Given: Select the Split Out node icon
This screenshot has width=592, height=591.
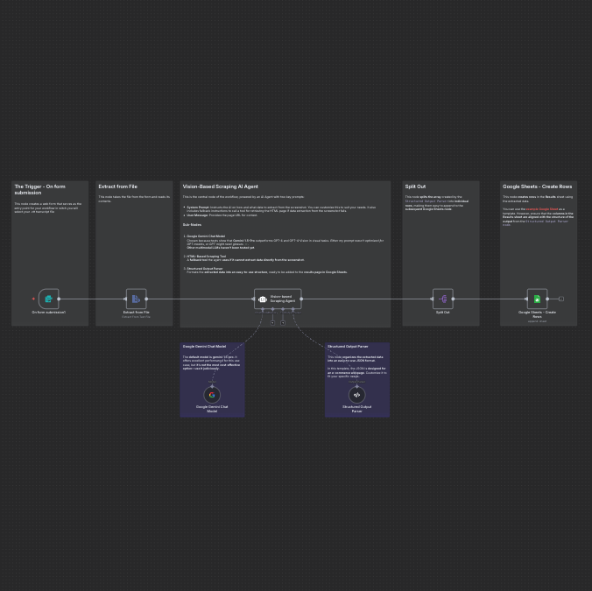Looking at the screenshot, I should pyautogui.click(x=442, y=299).
